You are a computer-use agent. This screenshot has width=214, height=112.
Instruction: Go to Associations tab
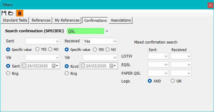click(121, 20)
